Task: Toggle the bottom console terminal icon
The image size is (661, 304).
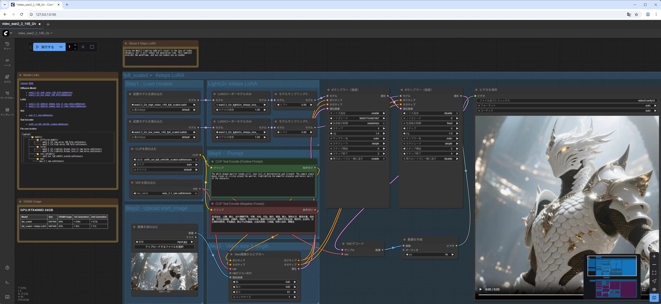Action: (x=7, y=282)
